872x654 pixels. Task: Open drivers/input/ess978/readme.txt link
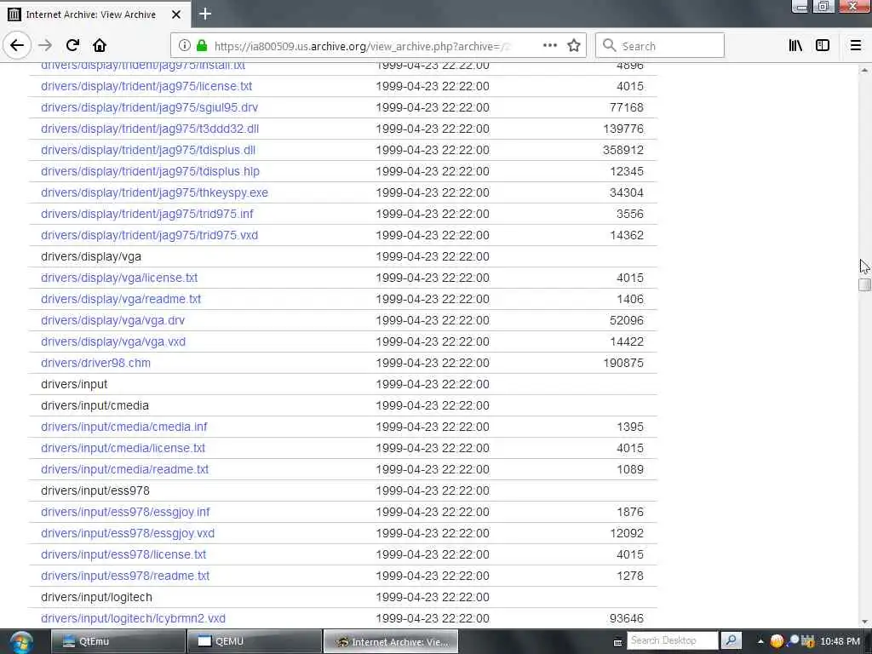click(x=125, y=576)
